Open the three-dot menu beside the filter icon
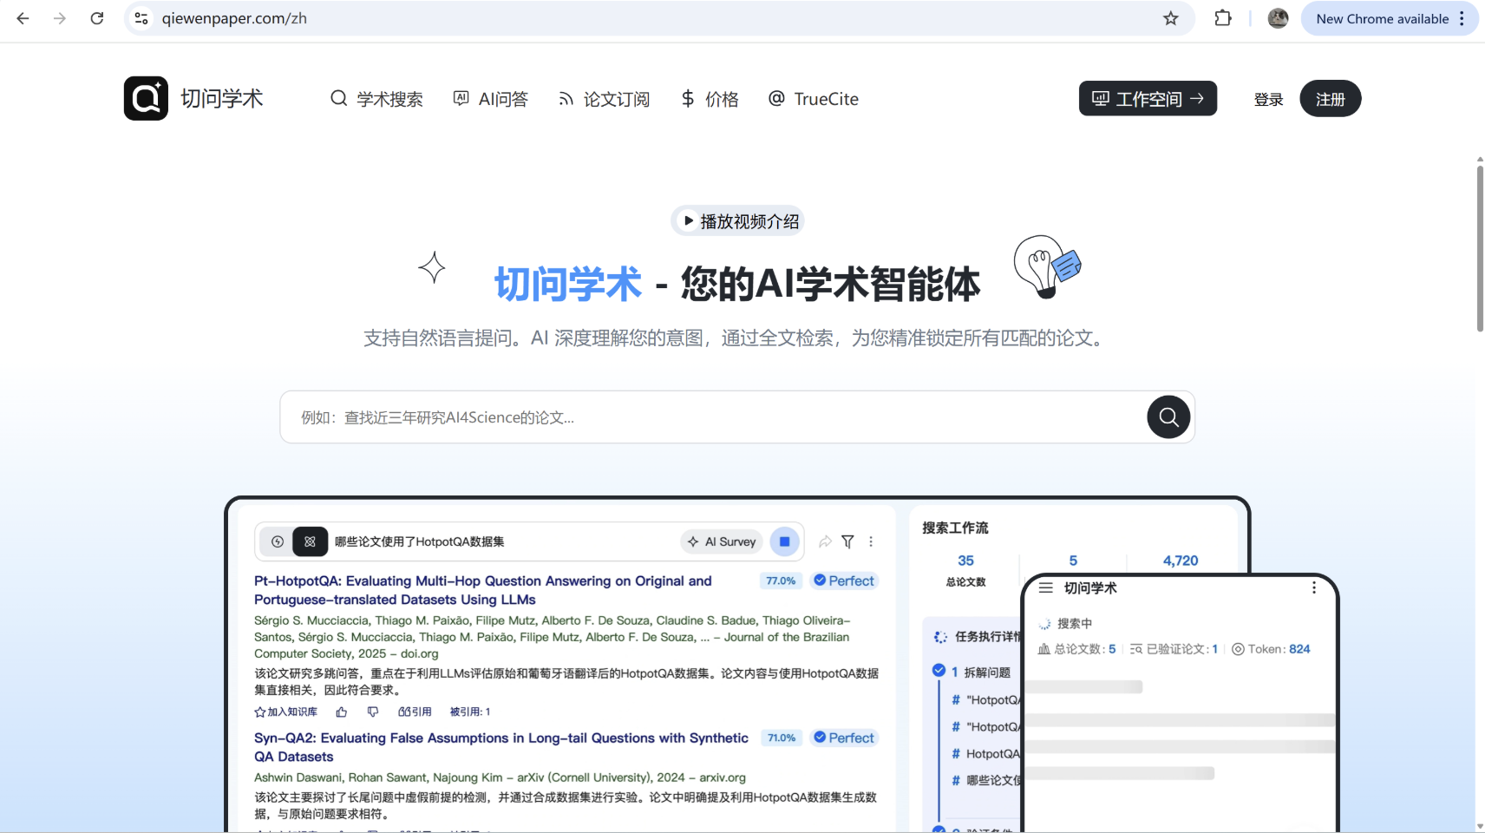This screenshot has height=833, width=1485. click(871, 541)
